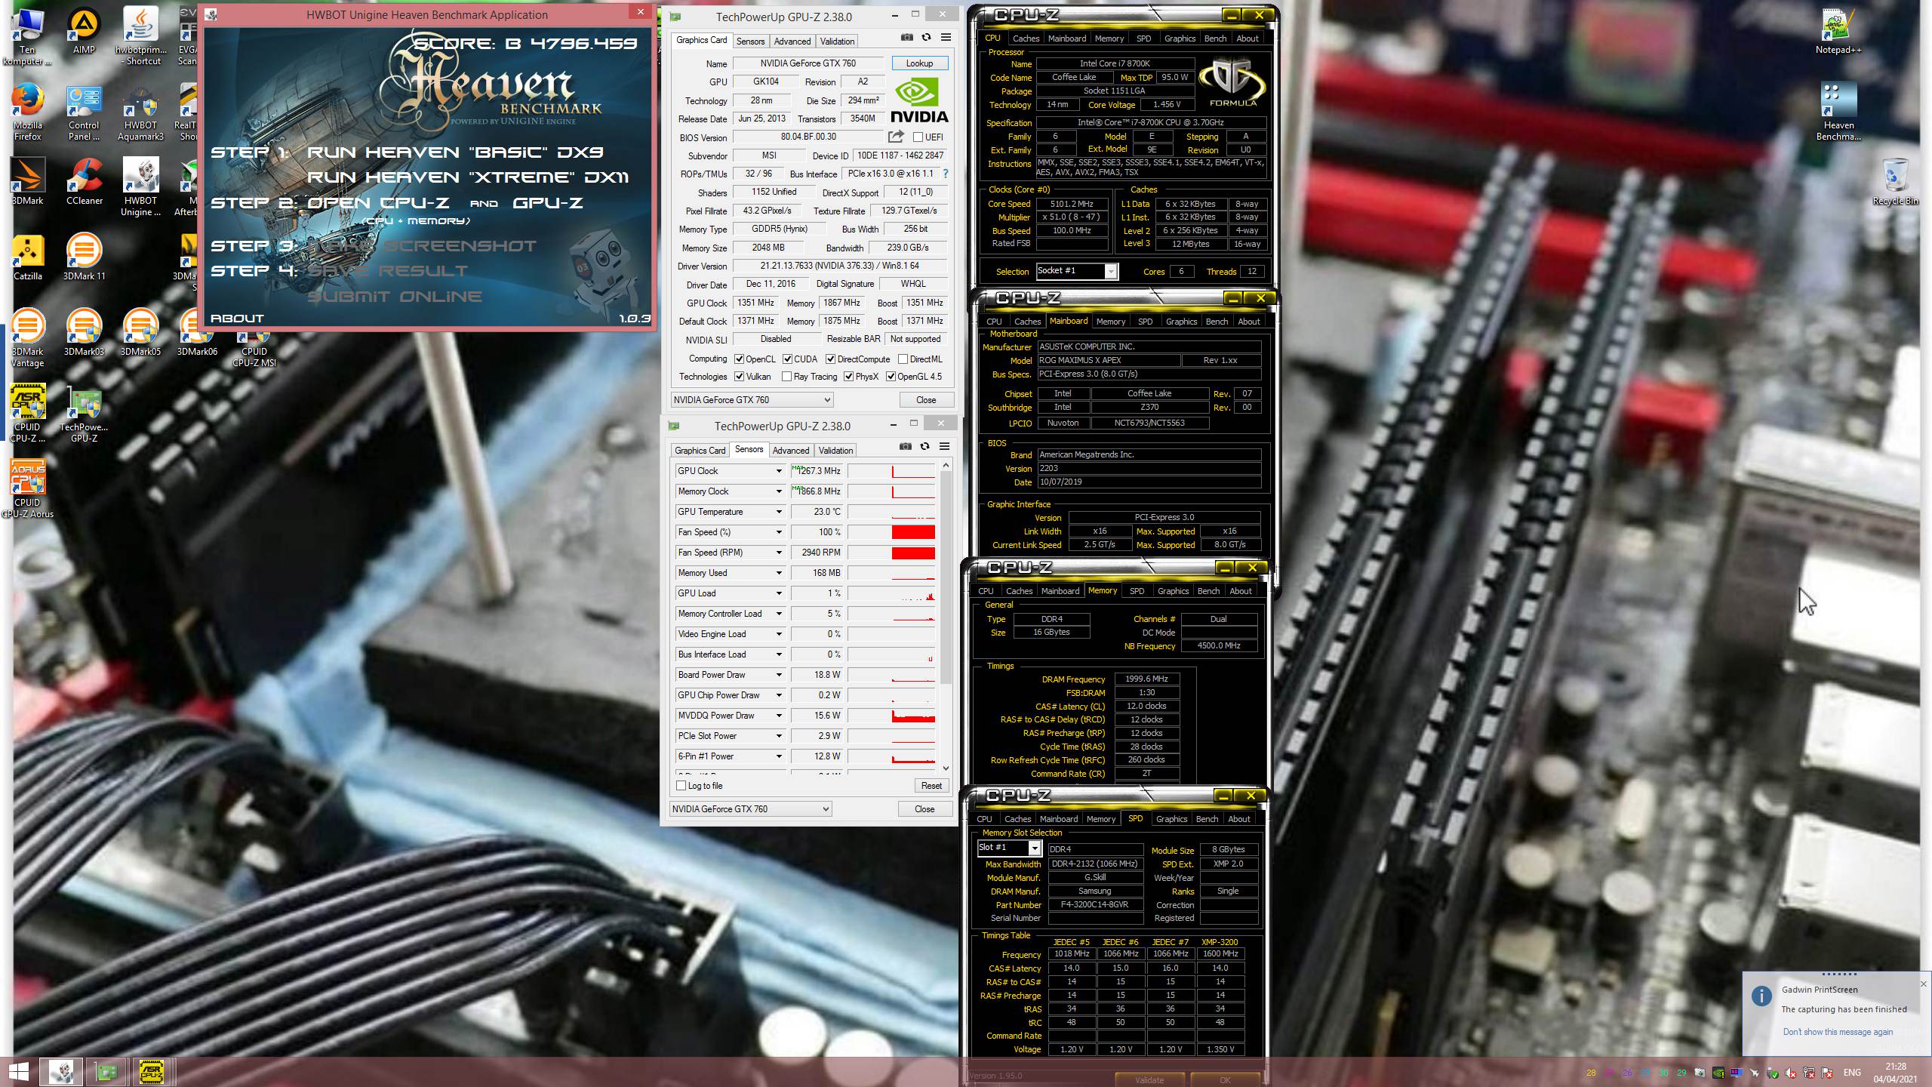Open Board Power Draw sensor dropdown
Screen dimensions: 1932x1087
tap(779, 675)
